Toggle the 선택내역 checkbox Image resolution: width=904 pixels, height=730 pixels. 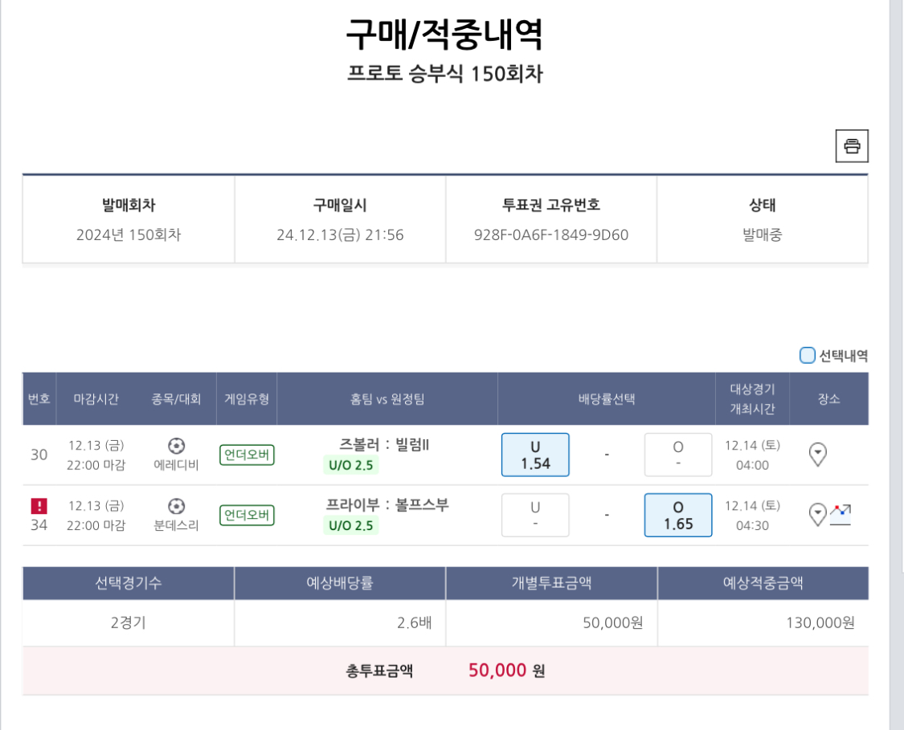807,355
